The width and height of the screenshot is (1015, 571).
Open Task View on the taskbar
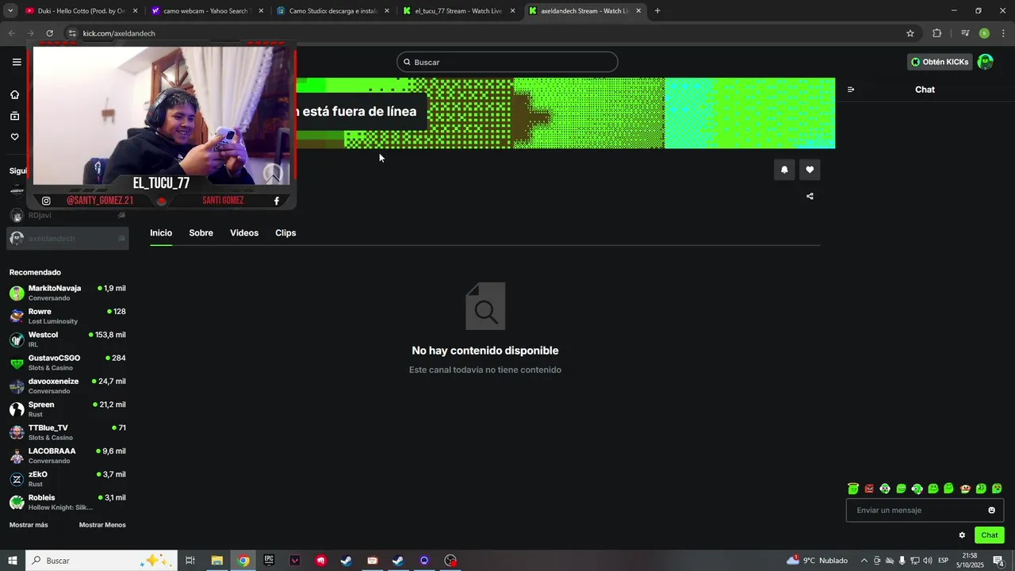pos(190,561)
